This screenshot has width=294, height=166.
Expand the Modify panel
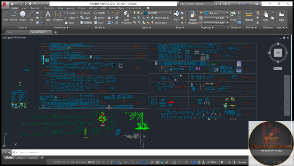click(100, 28)
